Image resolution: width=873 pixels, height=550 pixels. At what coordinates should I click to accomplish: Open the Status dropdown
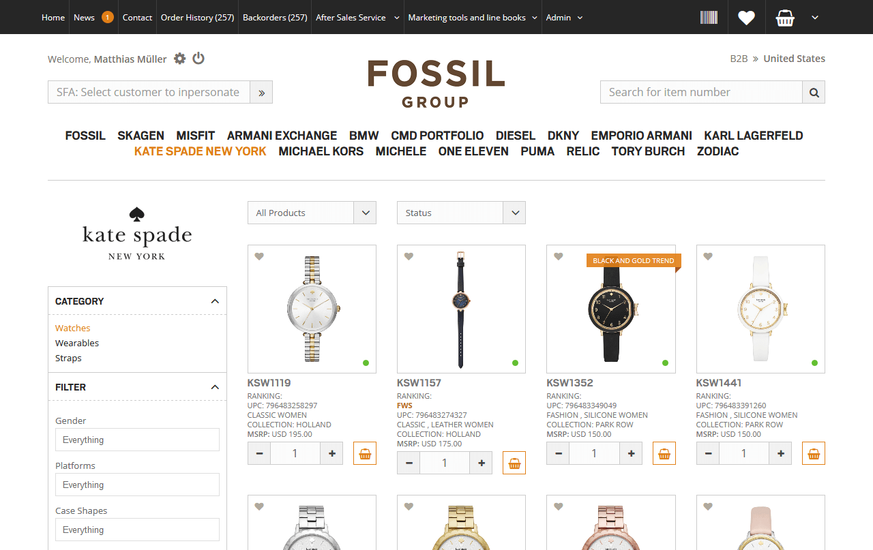[x=461, y=213]
